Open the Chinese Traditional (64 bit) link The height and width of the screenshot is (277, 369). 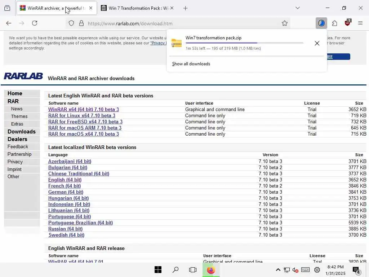[79, 173]
